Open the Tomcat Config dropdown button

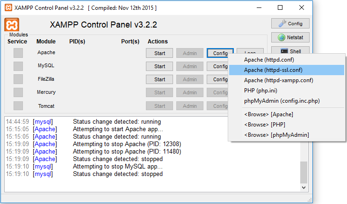coord(217,106)
